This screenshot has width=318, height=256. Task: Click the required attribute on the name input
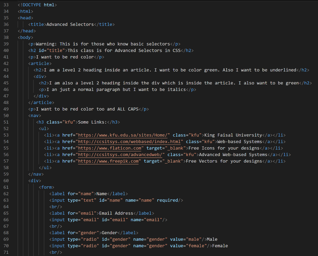click(169, 200)
